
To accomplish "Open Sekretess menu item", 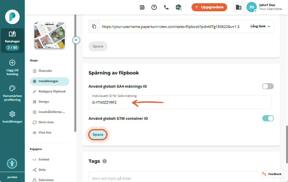I will tap(50, 180).
